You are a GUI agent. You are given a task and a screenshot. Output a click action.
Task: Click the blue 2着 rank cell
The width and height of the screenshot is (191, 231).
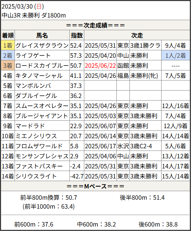point(8,56)
